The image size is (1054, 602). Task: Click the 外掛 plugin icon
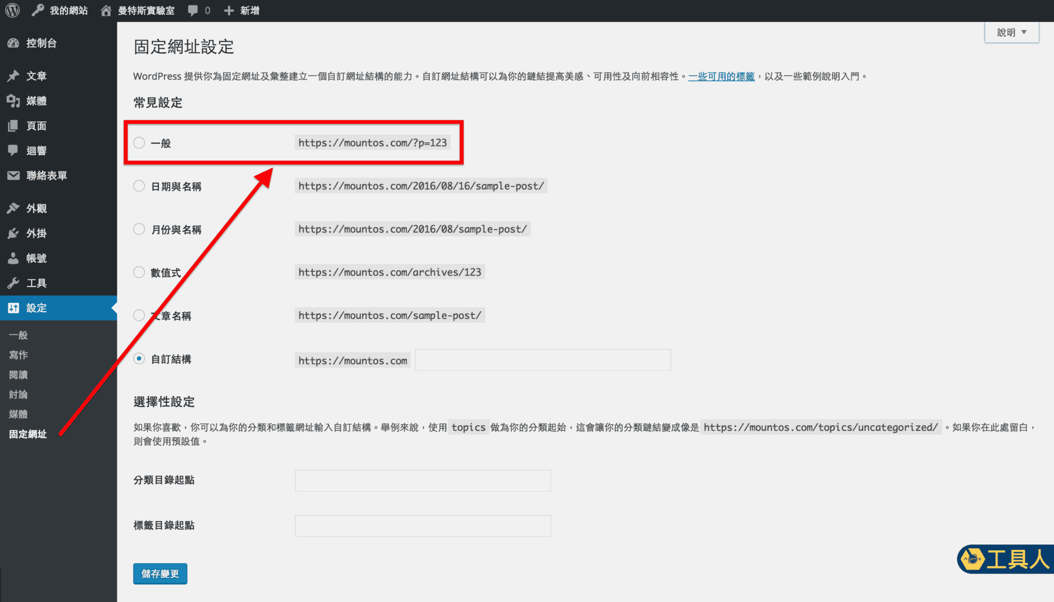[13, 233]
